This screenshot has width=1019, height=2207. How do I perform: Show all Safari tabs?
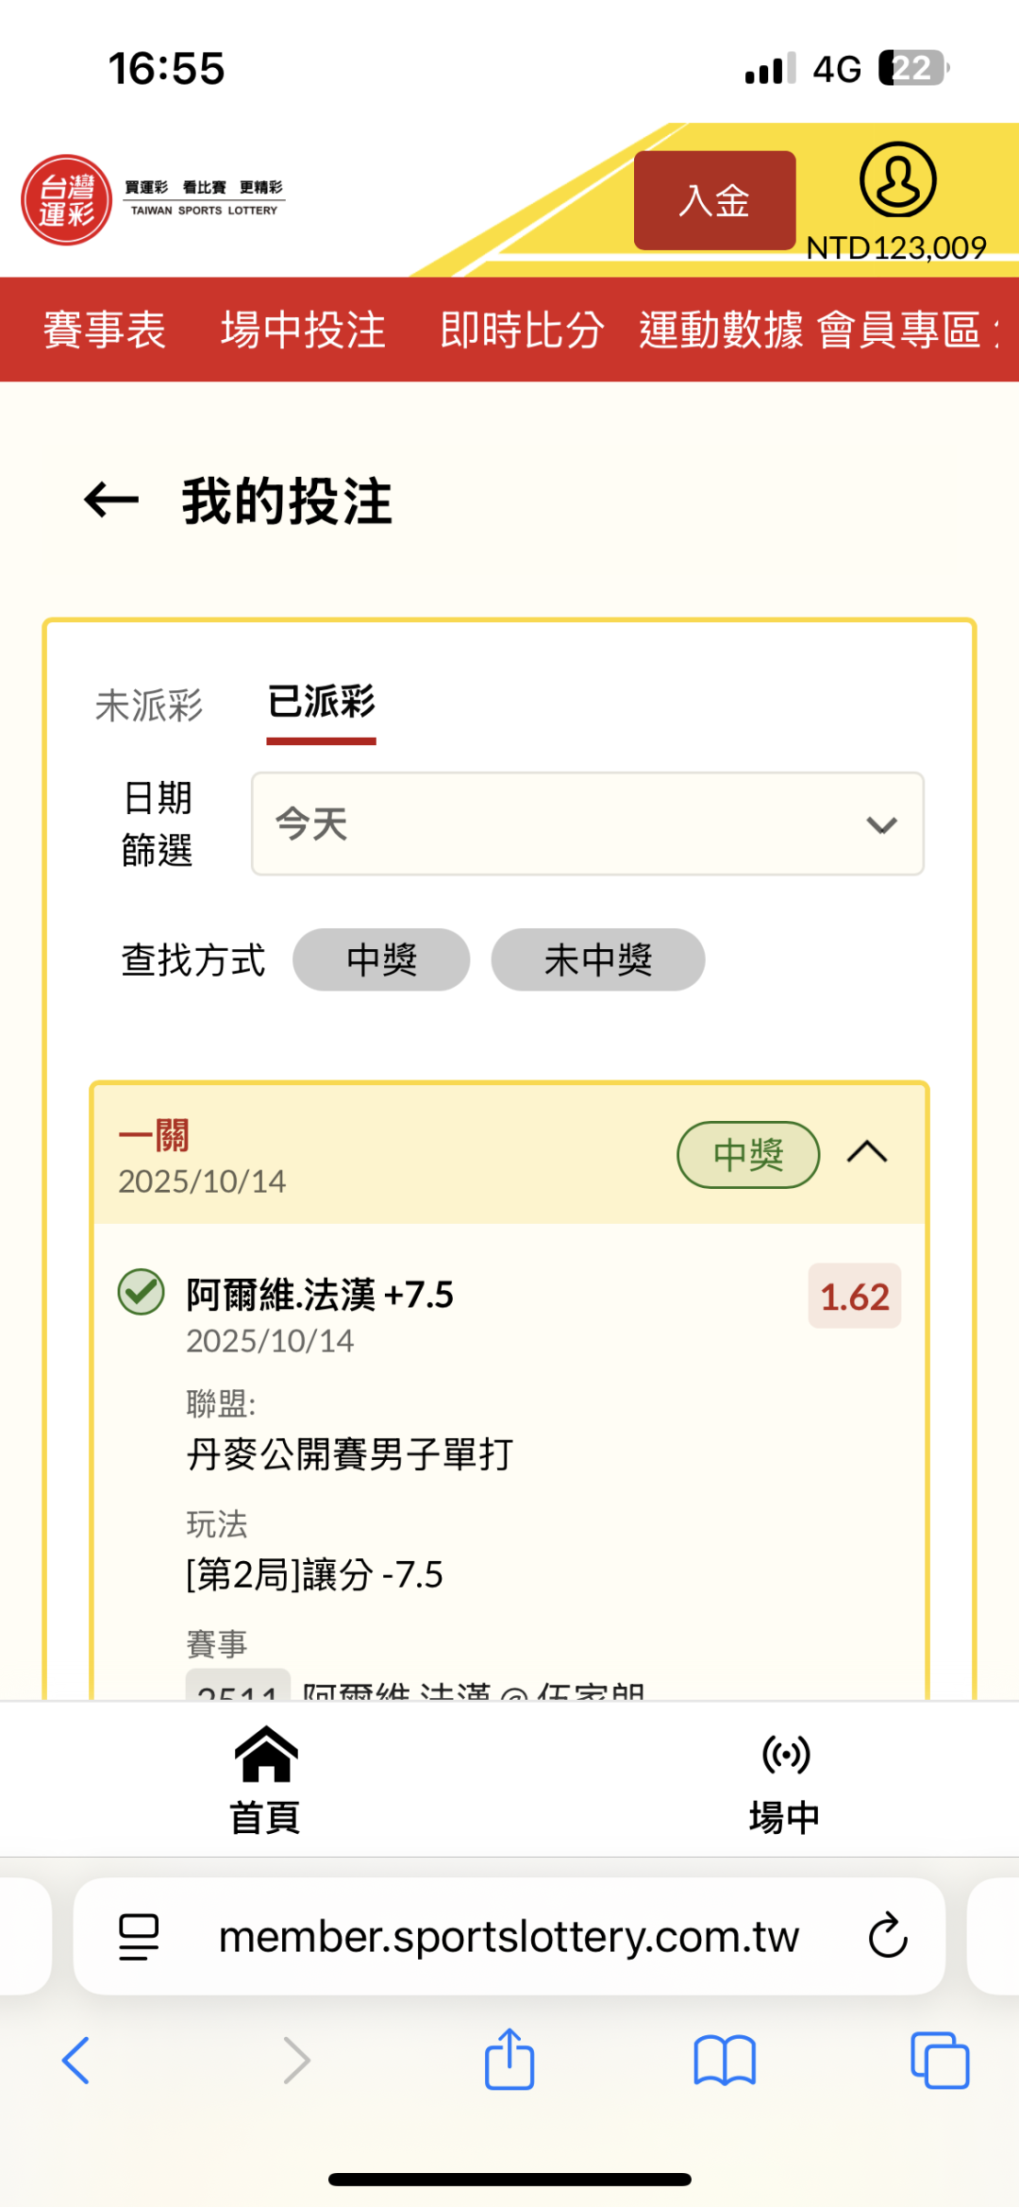tap(940, 2060)
